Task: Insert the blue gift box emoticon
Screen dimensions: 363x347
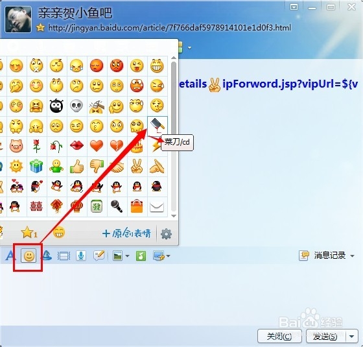Action: pyautogui.click(x=36, y=166)
